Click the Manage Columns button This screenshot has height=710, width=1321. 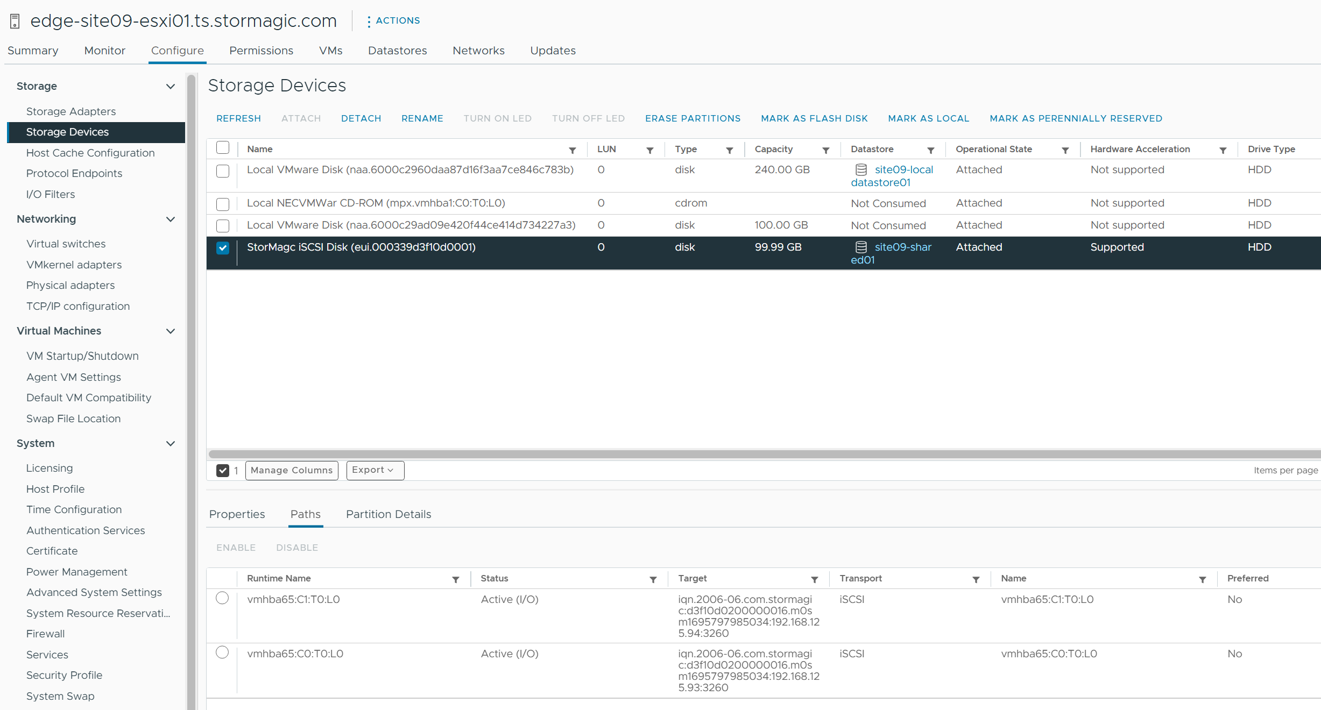pyautogui.click(x=292, y=470)
